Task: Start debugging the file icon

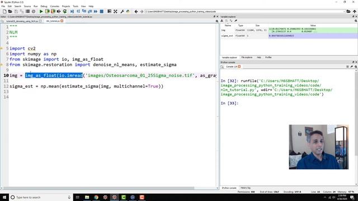Action: pyautogui.click(x=72, y=11)
